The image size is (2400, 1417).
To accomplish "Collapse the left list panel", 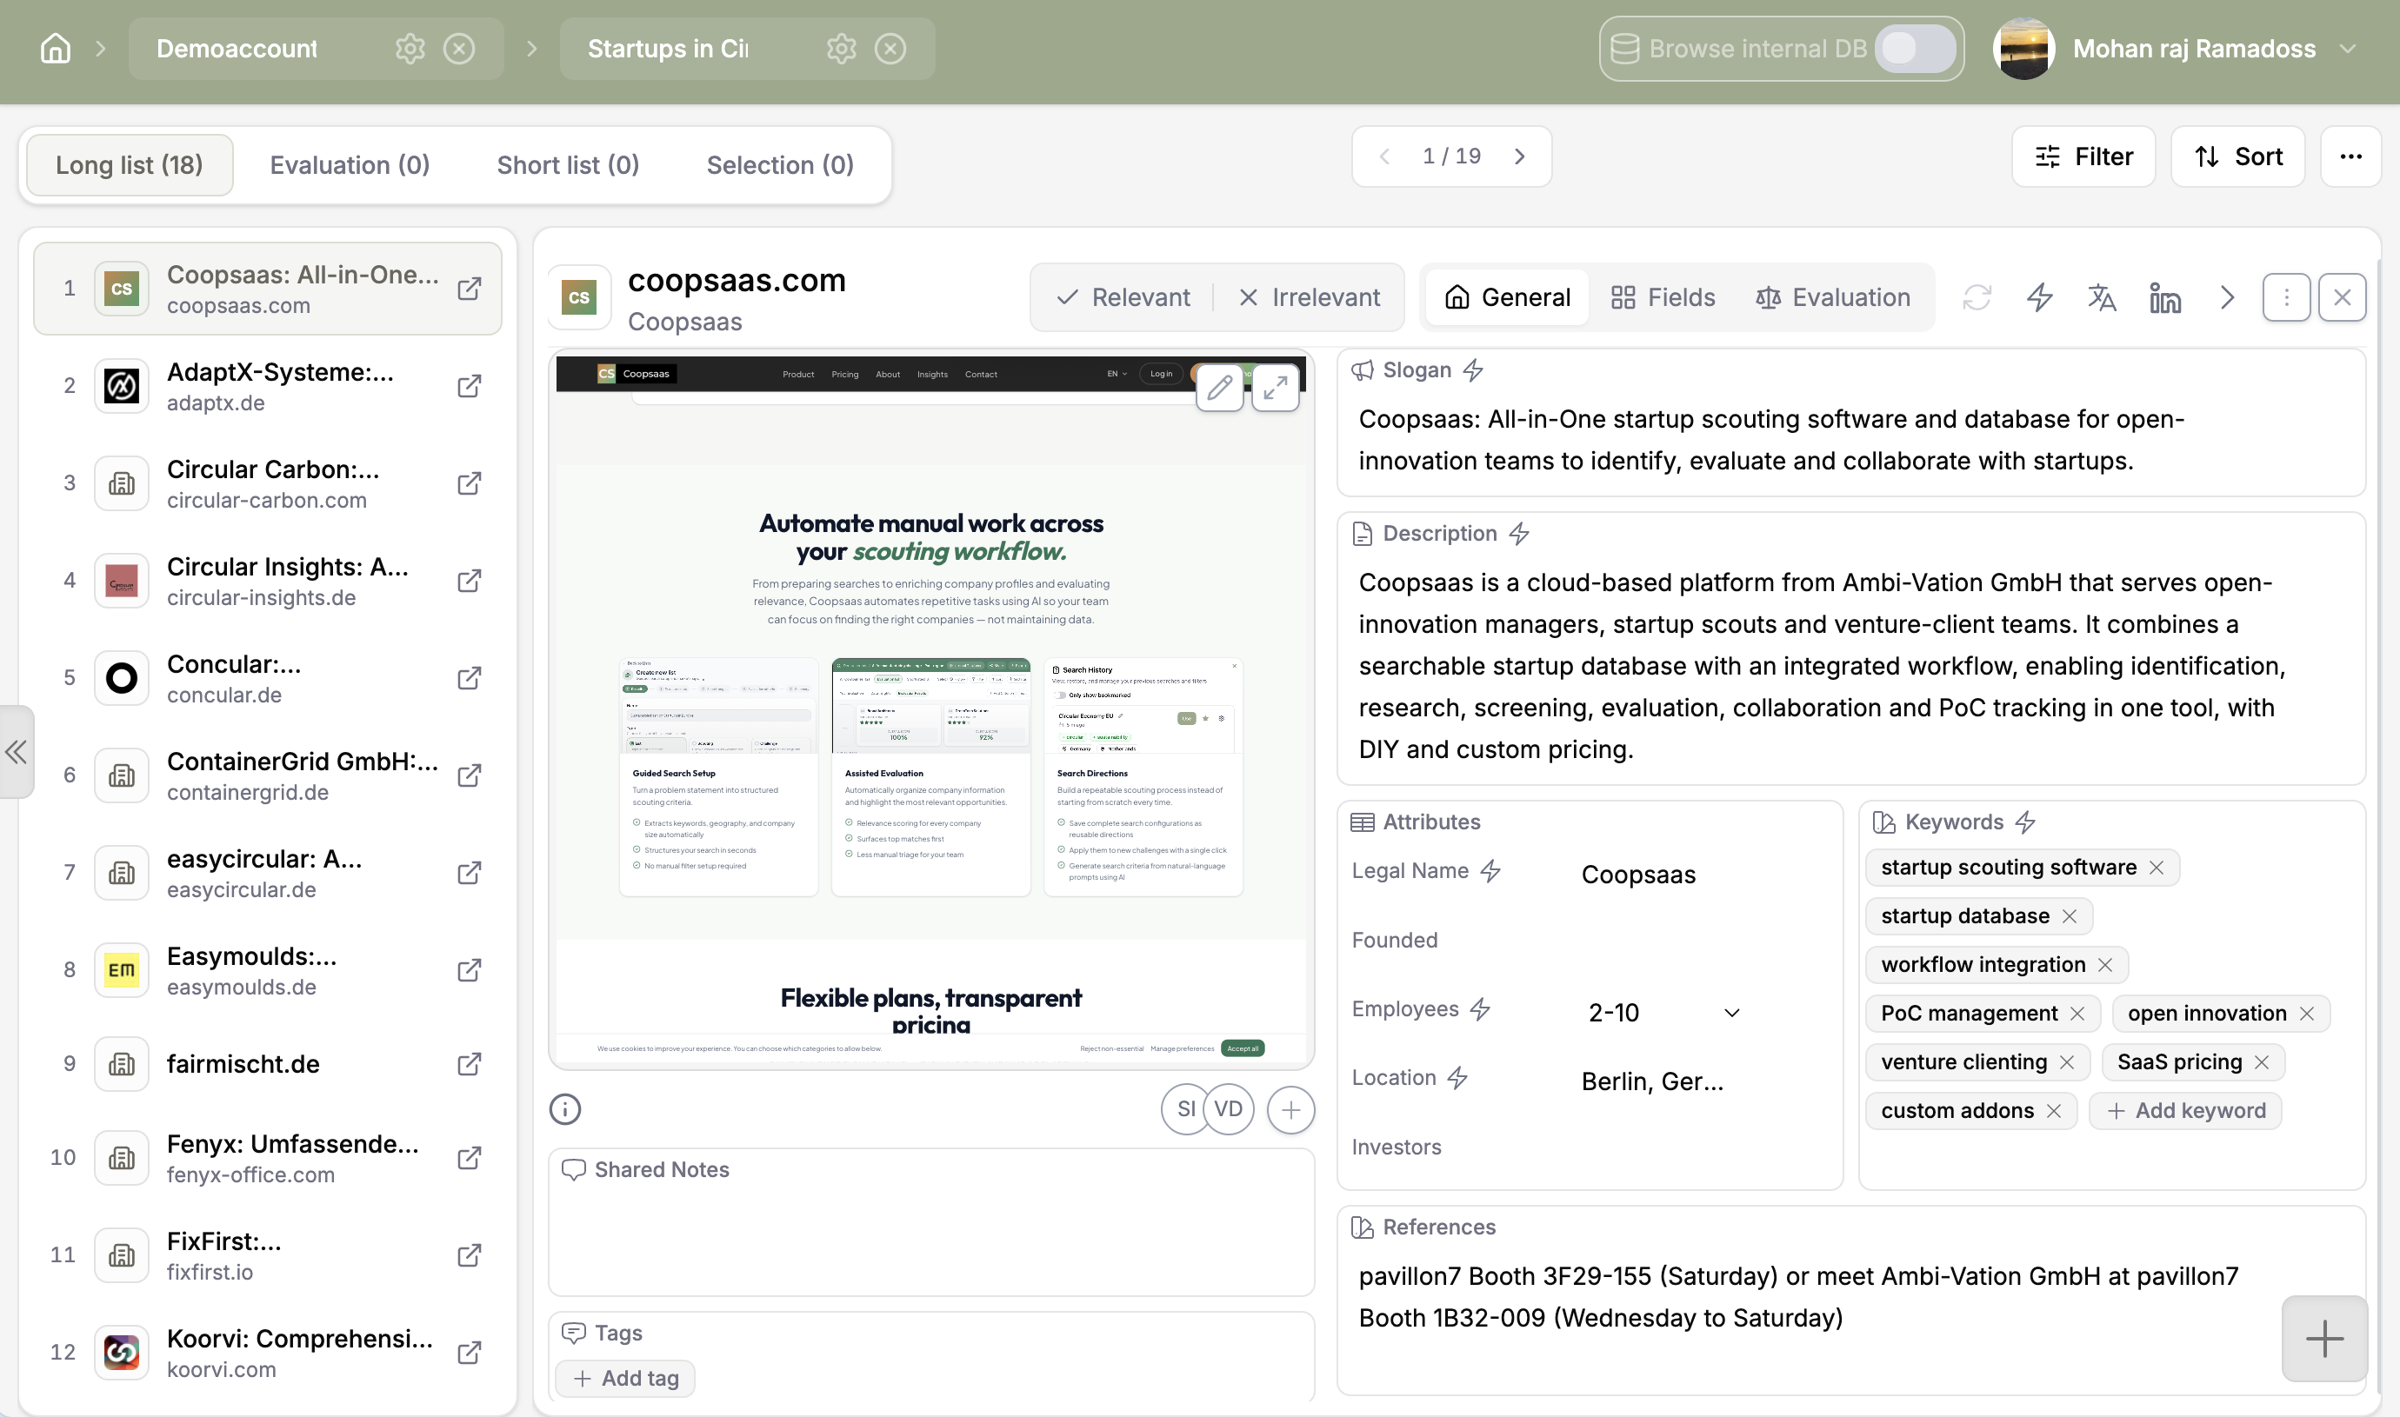I will 17,753.
